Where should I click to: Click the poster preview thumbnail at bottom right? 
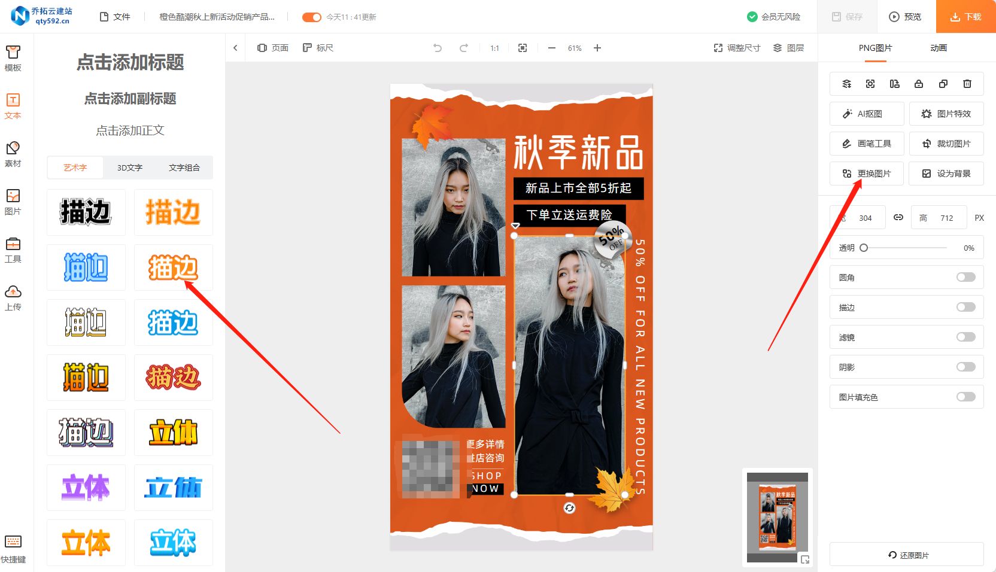click(778, 517)
